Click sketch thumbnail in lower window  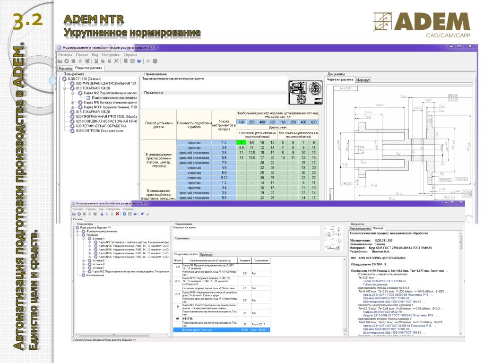coord(333,238)
